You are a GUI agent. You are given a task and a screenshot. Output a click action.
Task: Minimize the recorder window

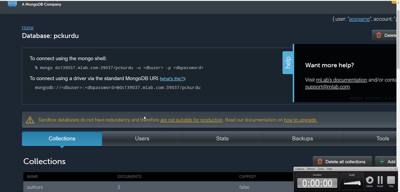(x=391, y=169)
